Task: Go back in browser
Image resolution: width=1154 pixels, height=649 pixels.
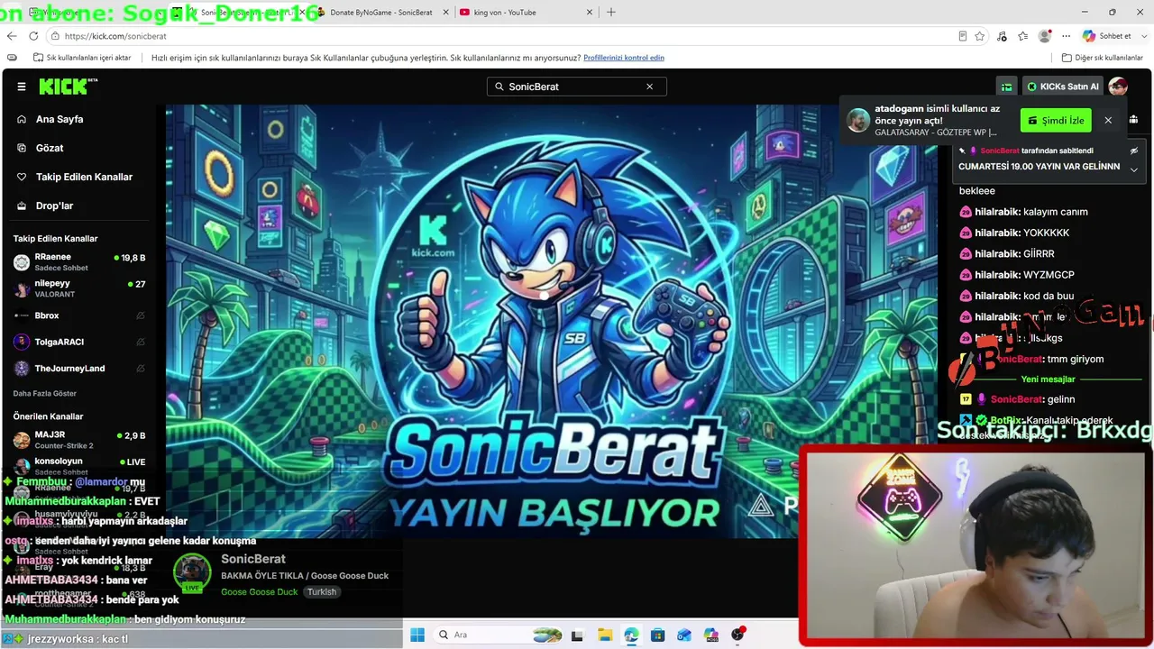Action: click(12, 36)
